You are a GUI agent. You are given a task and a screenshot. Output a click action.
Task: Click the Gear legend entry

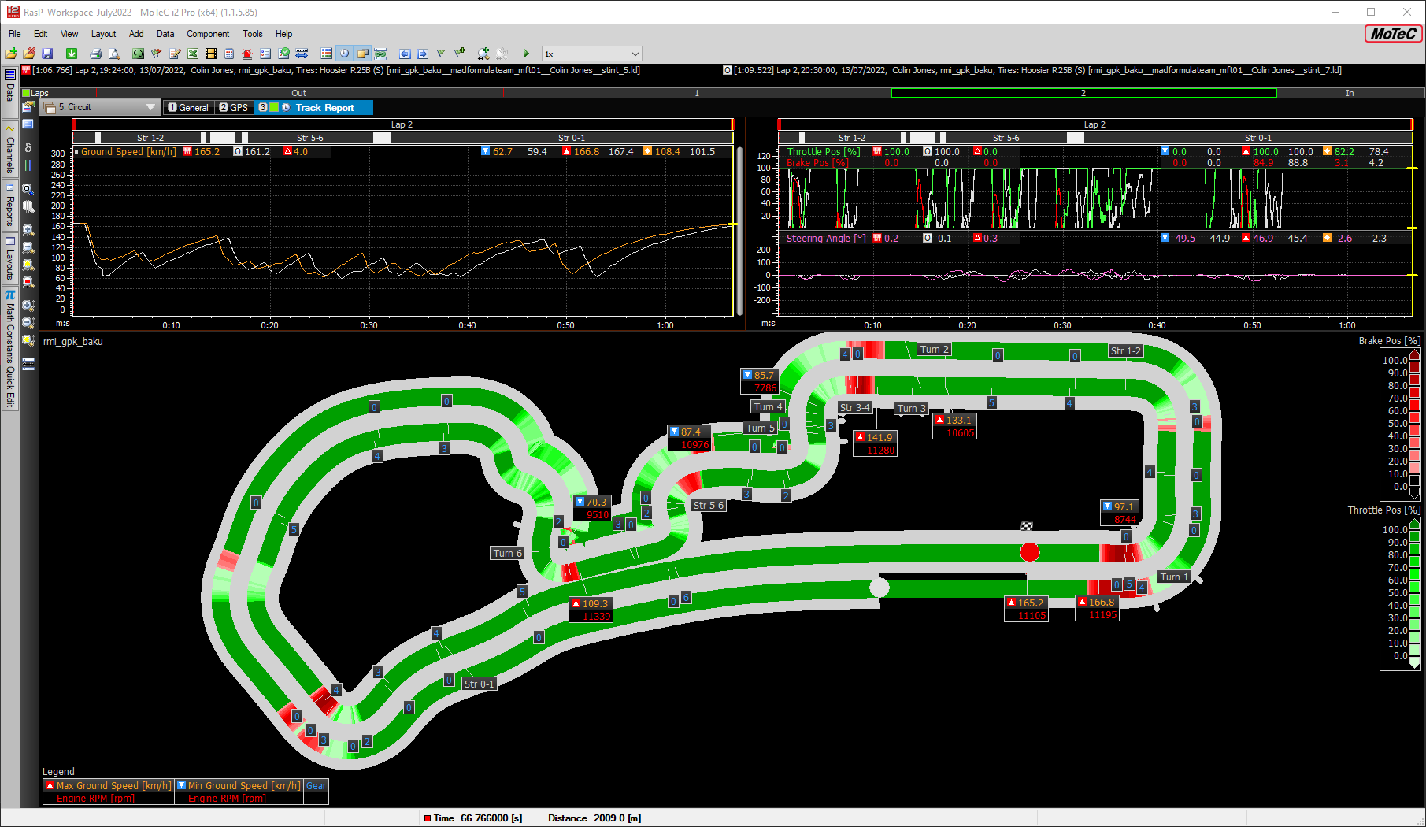[x=316, y=786]
